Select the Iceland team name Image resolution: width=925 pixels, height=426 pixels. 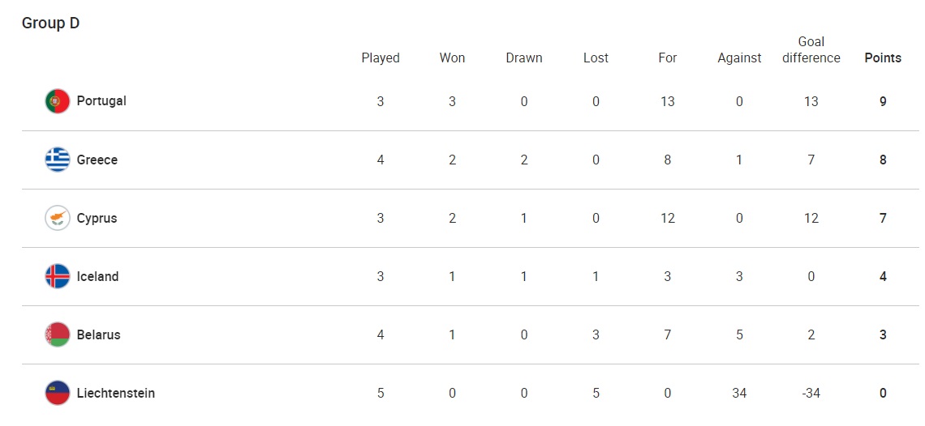(98, 276)
